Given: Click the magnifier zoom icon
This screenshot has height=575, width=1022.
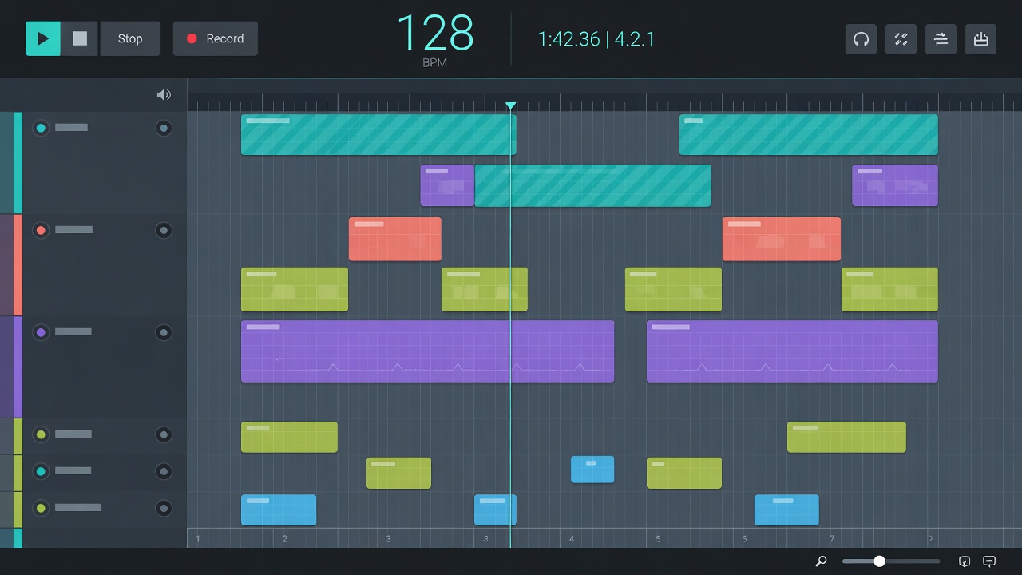Looking at the screenshot, I should click(821, 561).
